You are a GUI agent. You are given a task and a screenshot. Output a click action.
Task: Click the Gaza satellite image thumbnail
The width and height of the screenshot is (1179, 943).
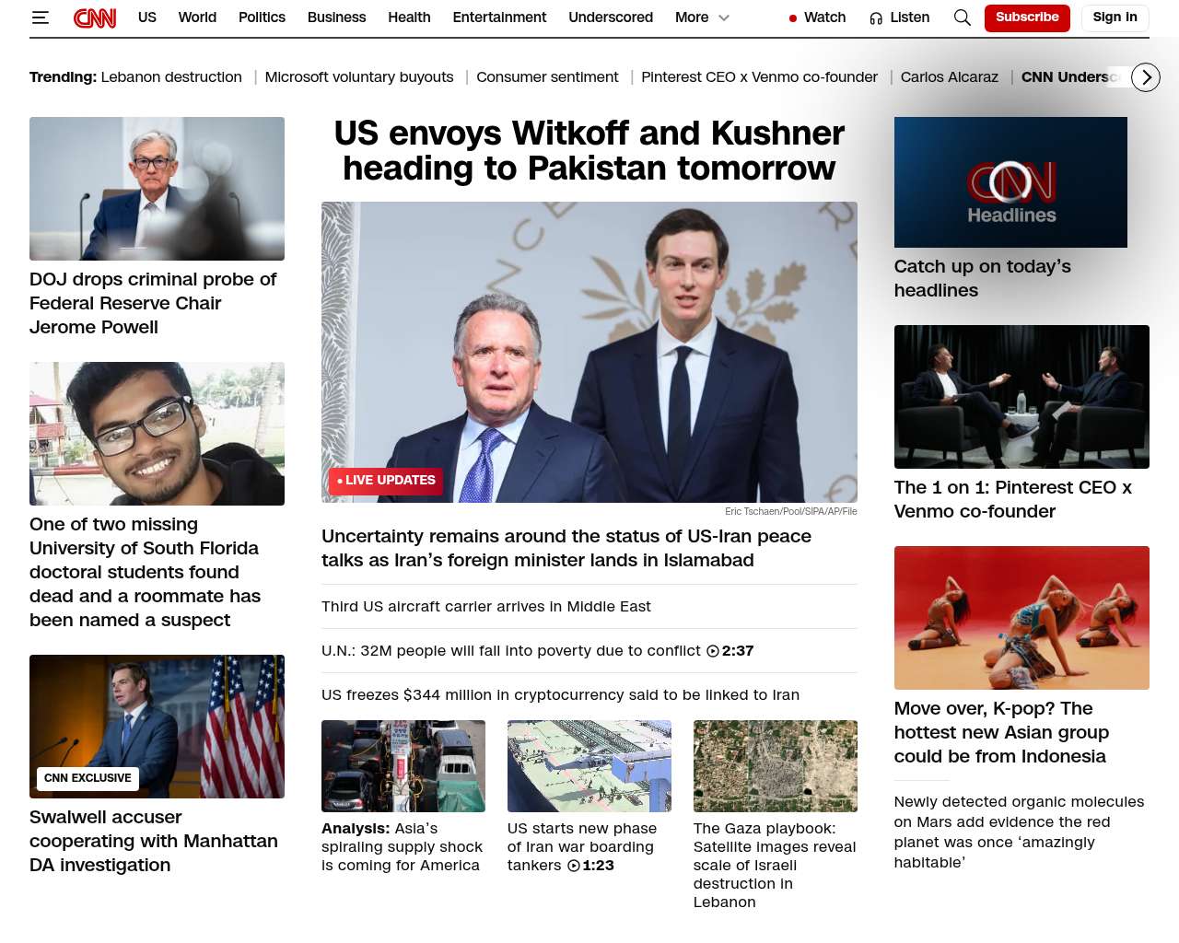776,766
